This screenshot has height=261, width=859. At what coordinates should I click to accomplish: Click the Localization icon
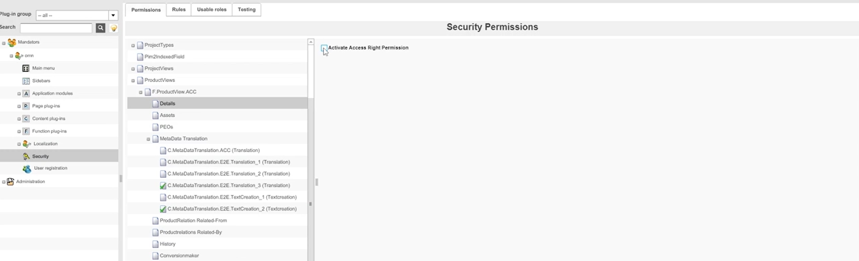point(27,144)
